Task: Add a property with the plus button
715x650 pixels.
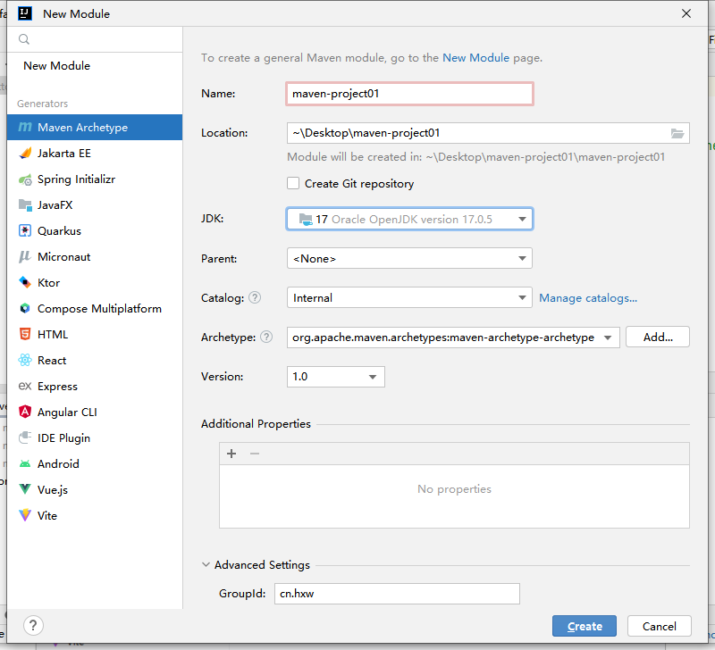Action: (x=231, y=454)
